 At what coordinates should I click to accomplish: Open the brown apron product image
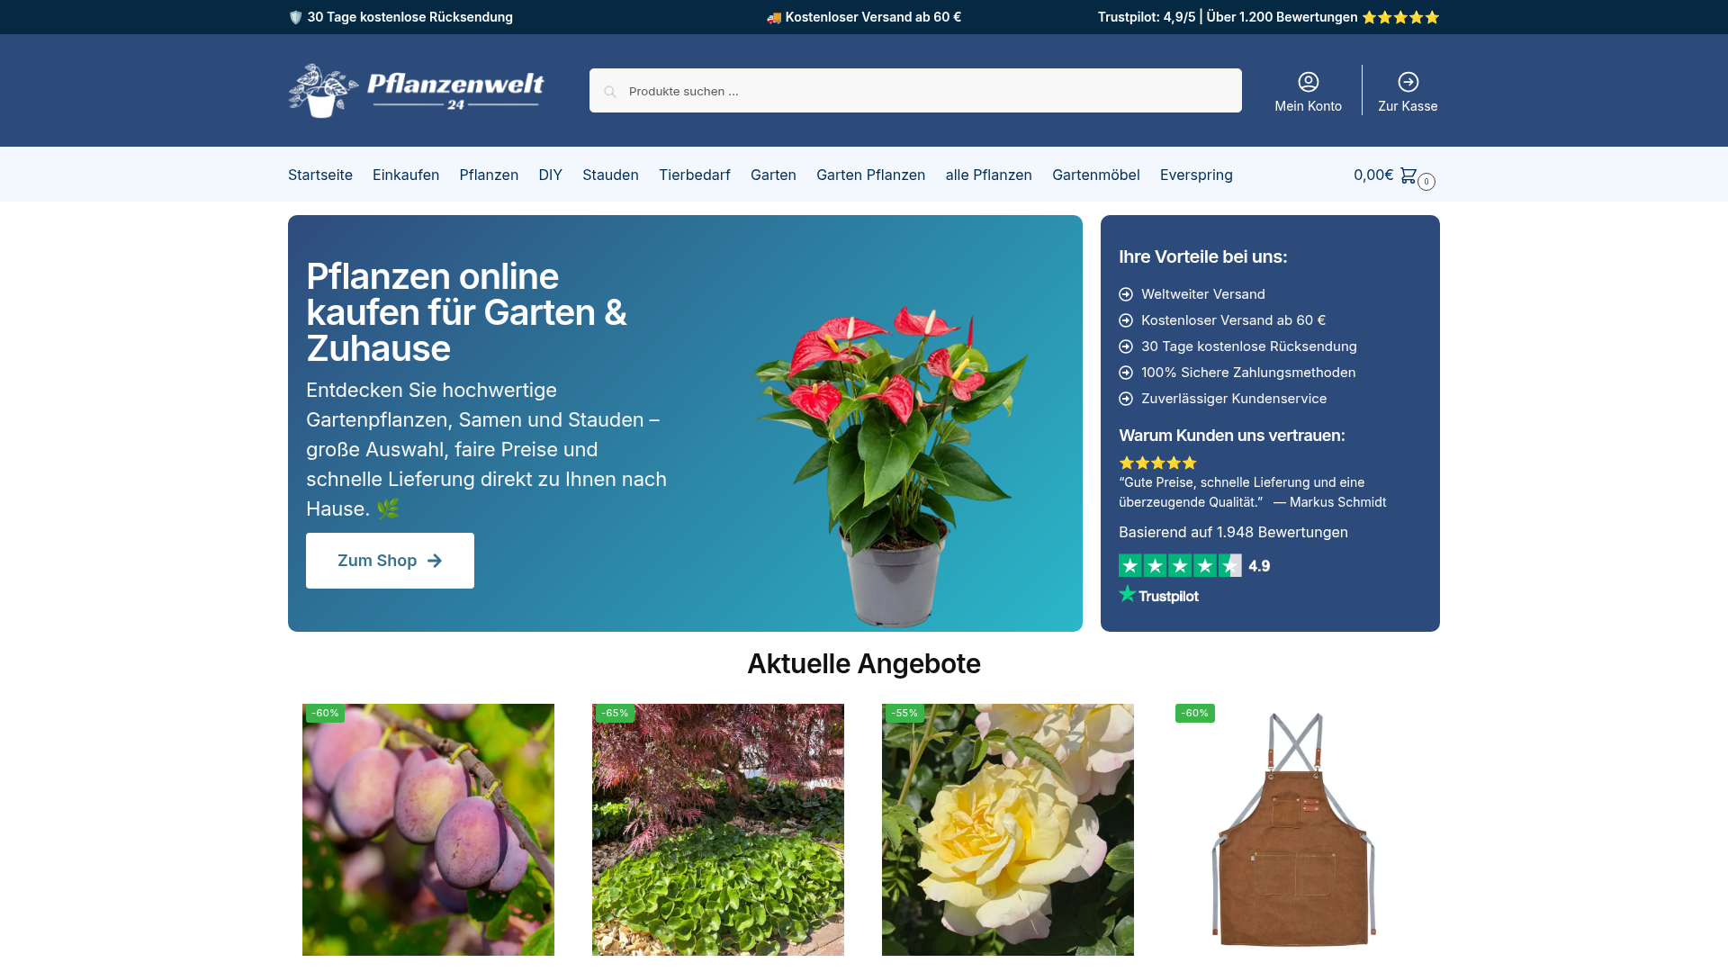1294,830
